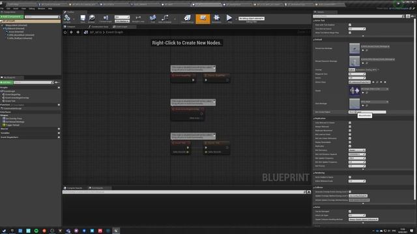Use selected asset for Sound property
This screenshot has width=417, height=234.
tap(363, 92)
